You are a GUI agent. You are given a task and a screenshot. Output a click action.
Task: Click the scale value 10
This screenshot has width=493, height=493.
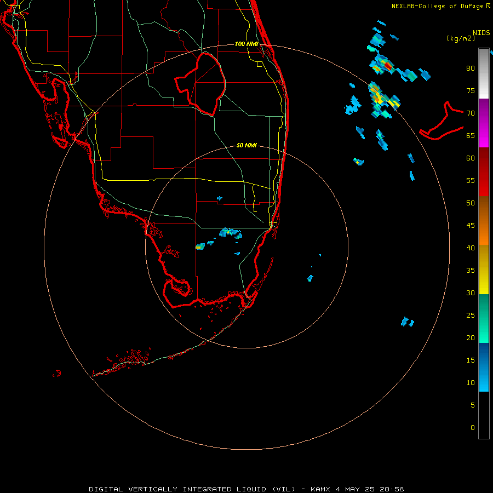(471, 383)
